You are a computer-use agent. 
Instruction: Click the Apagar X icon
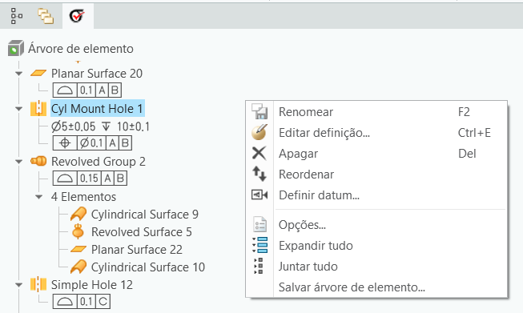click(259, 154)
